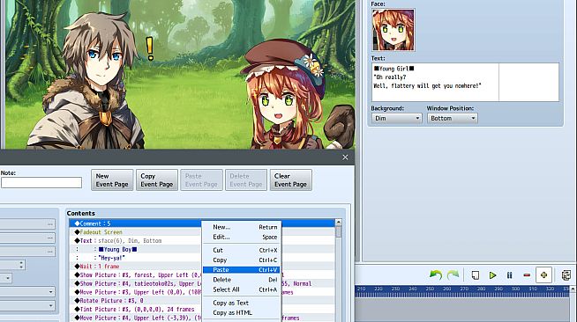577x322 pixels.
Task: Click the Contents list scroll-up arrow
Action: click(338, 223)
